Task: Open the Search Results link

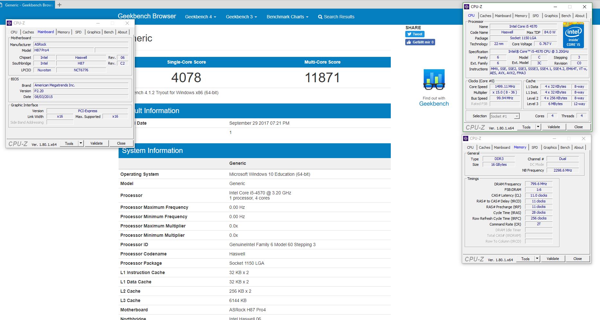Action: [x=336, y=17]
